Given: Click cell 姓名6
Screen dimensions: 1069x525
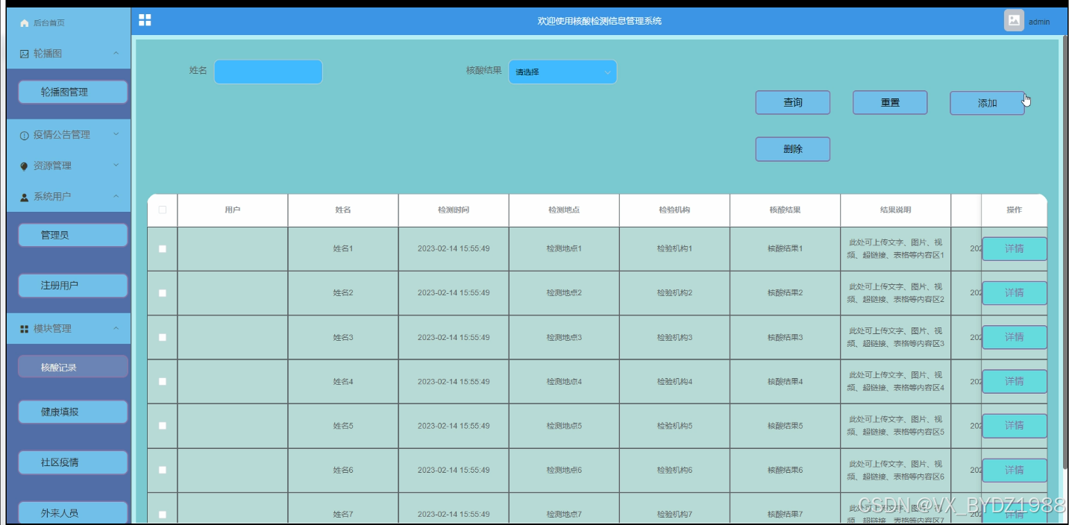Looking at the screenshot, I should pyautogui.click(x=343, y=471).
